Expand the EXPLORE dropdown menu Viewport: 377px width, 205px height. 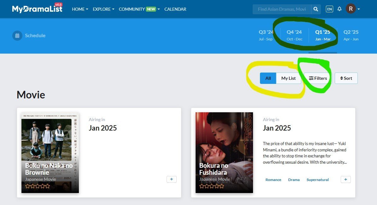(x=103, y=9)
